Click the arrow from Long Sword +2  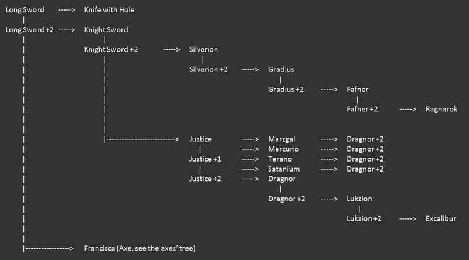tap(67, 30)
